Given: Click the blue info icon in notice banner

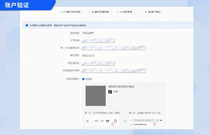Looking at the screenshot, I should tap(27, 25).
